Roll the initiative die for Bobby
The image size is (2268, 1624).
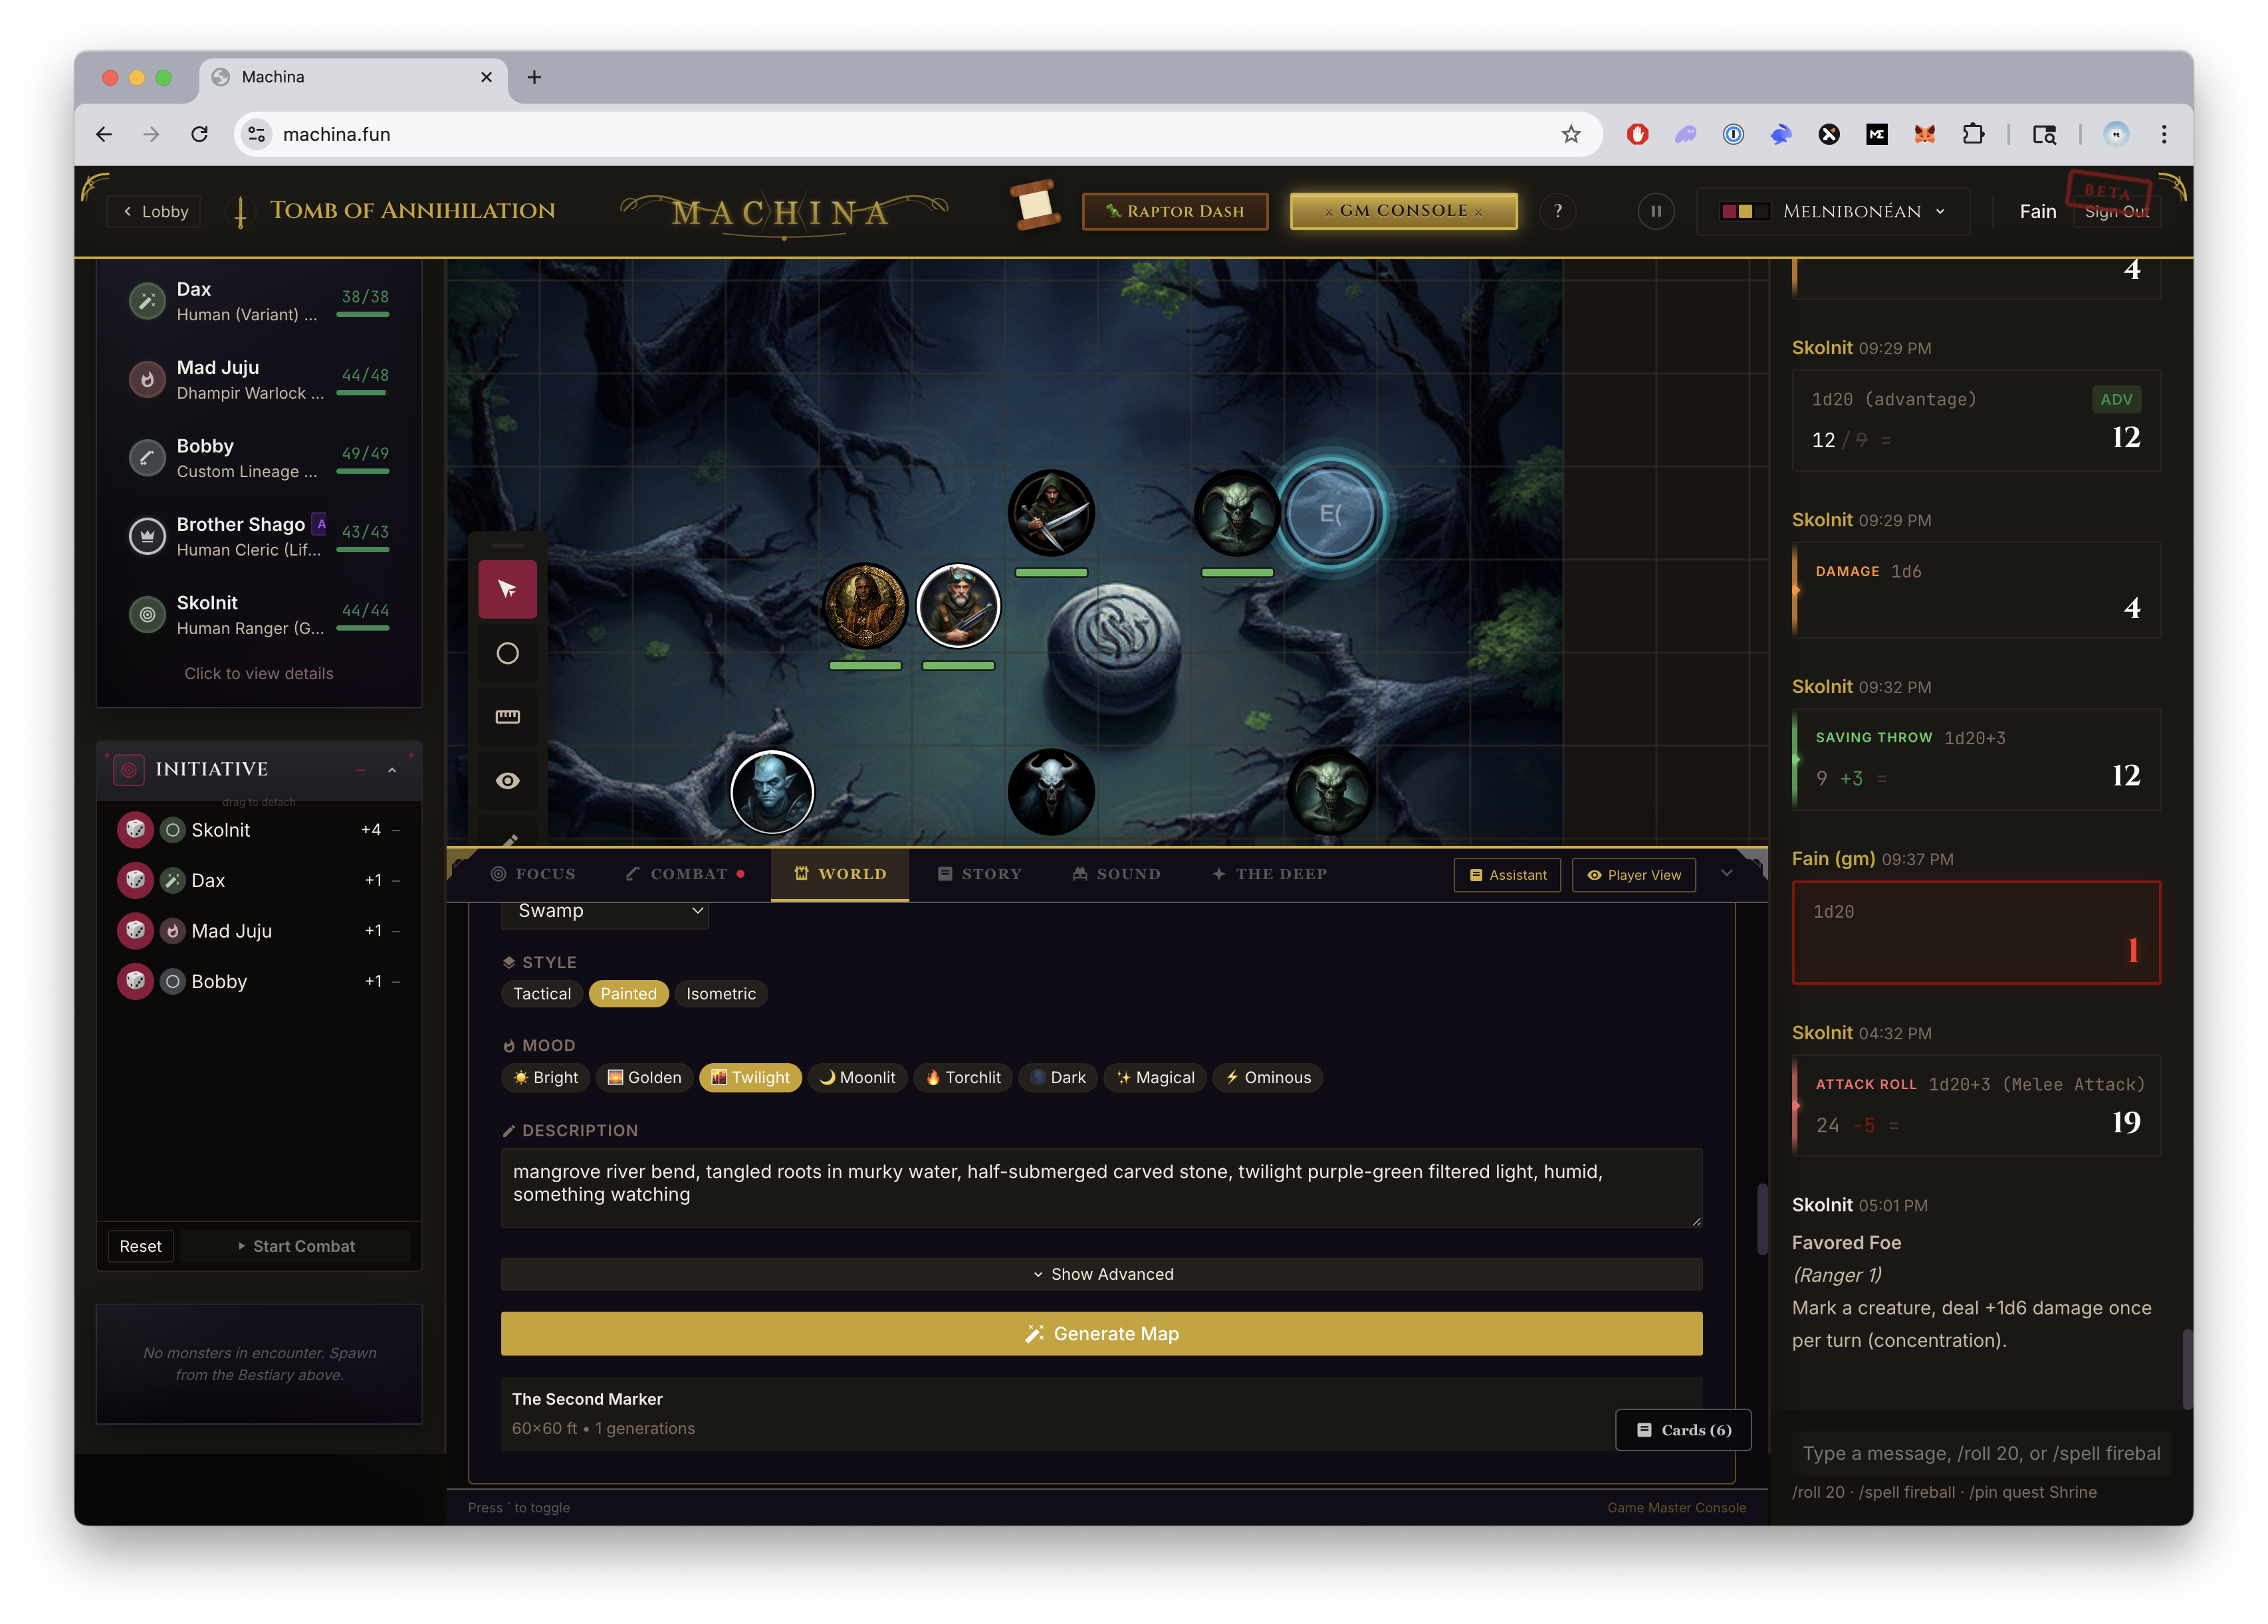point(135,980)
